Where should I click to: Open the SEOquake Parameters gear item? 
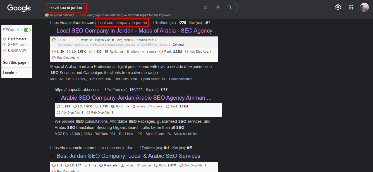17,39
